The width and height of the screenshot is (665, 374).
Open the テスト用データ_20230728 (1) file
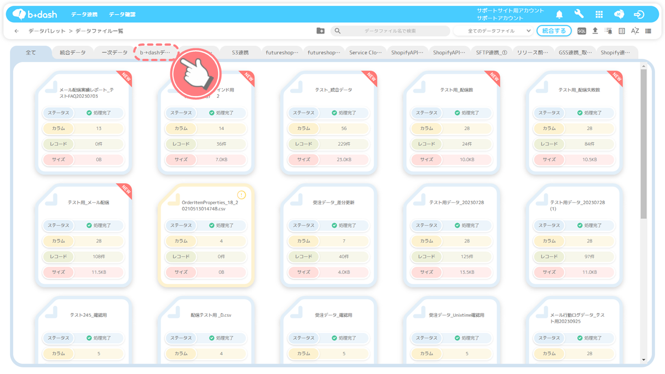[x=574, y=235]
